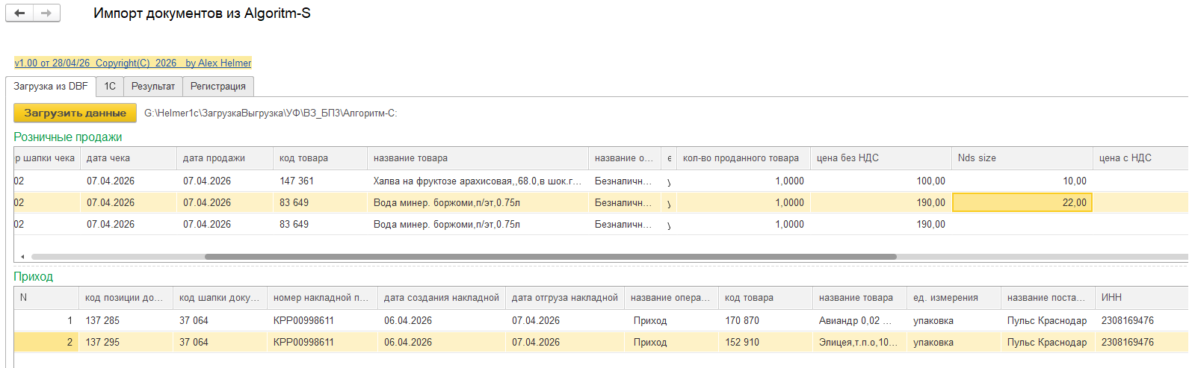Edit the Nds size cell with 22,00
The image size is (1195, 368).
(1022, 203)
